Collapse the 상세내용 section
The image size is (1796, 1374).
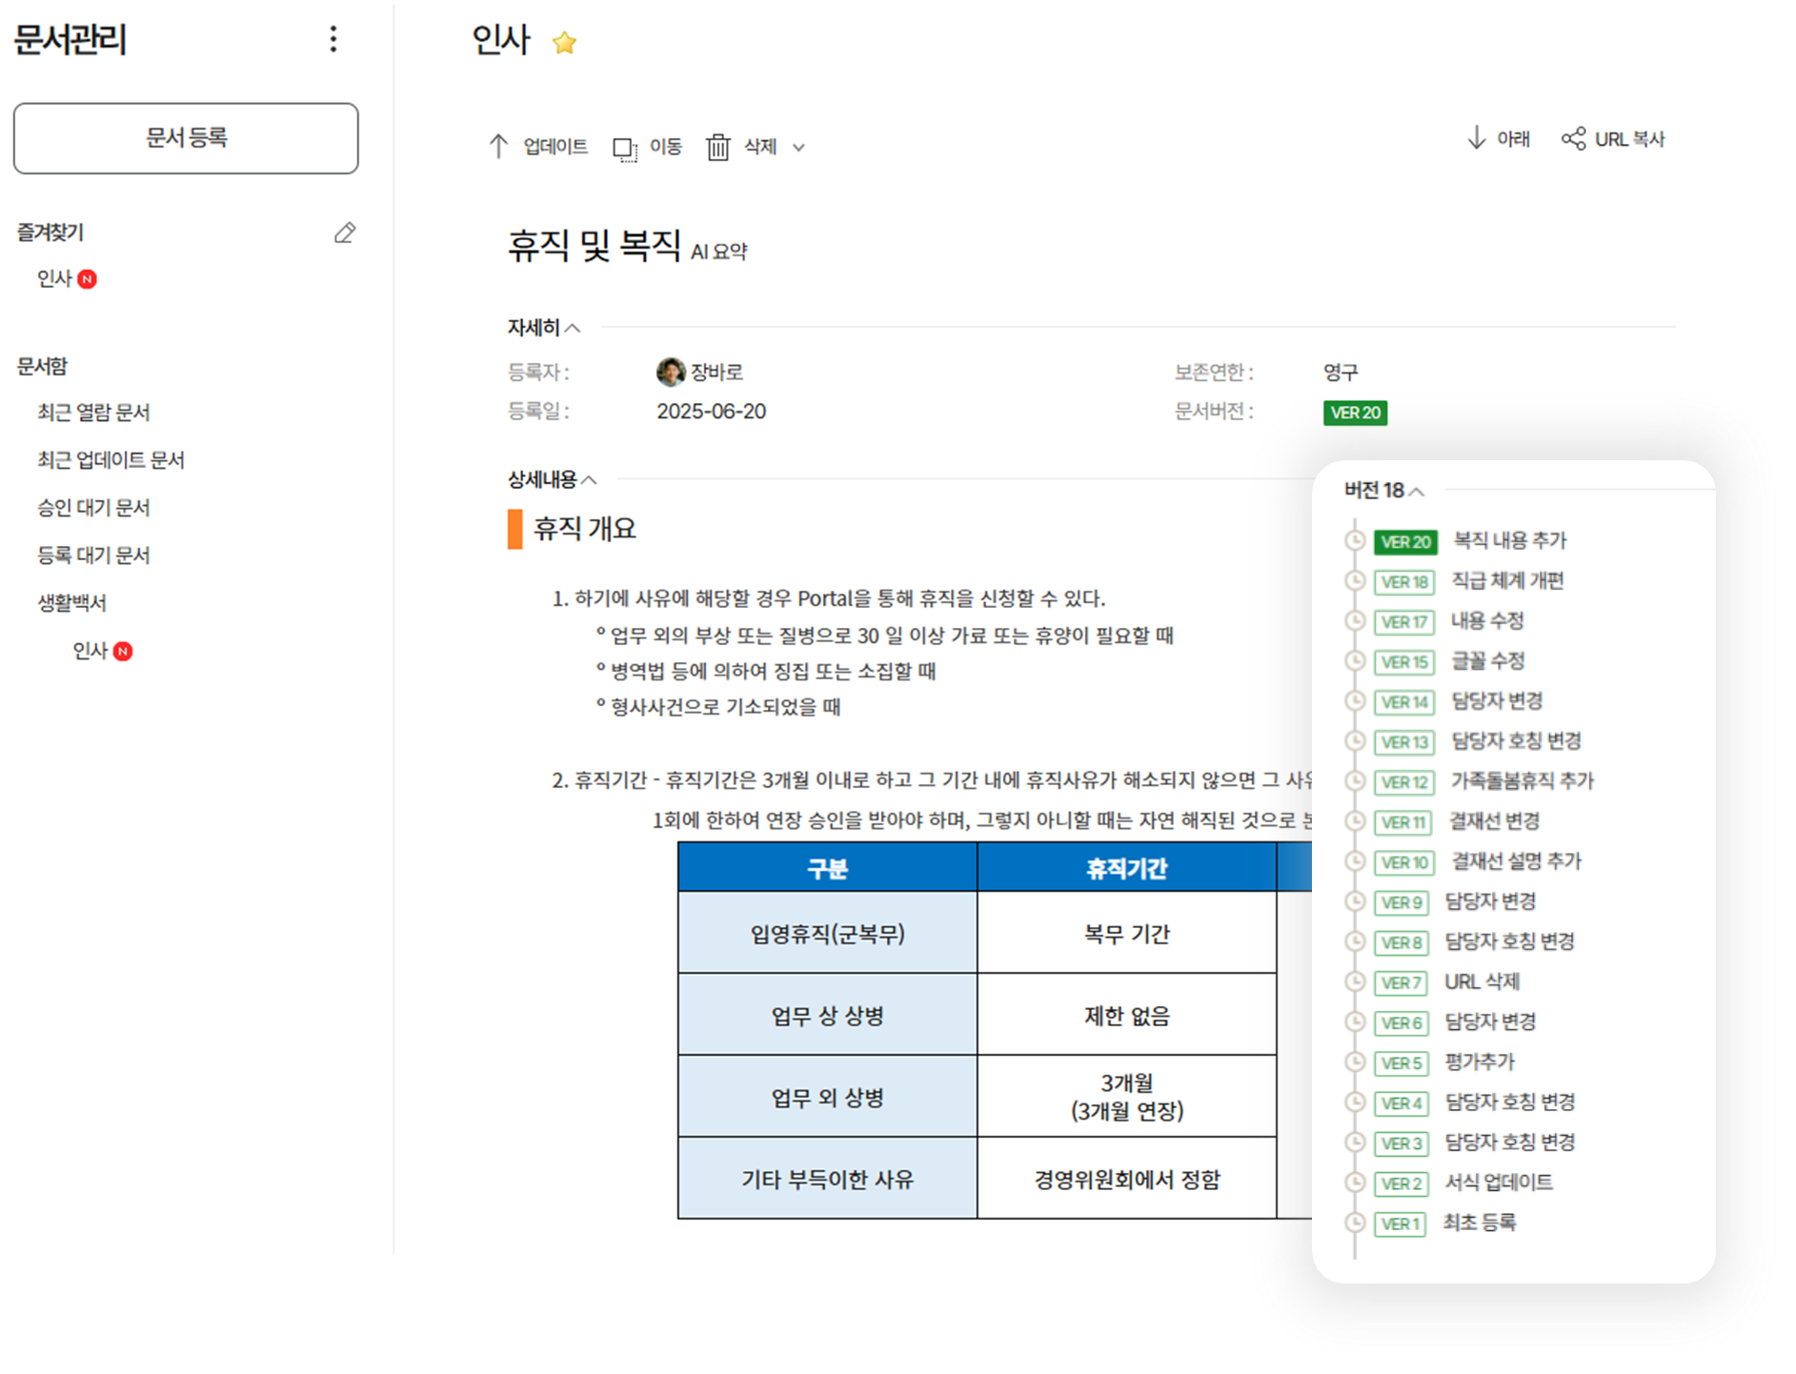[589, 480]
